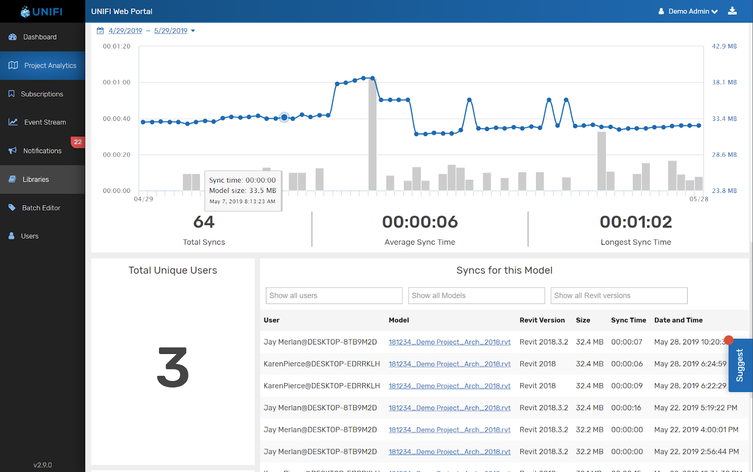Open Project Analytics section

42,65
